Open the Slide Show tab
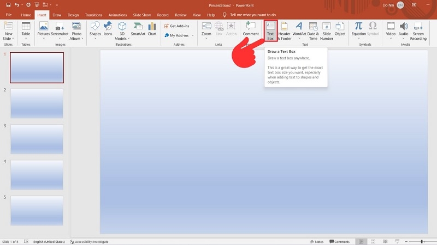This screenshot has height=245, width=437. pyautogui.click(x=142, y=15)
